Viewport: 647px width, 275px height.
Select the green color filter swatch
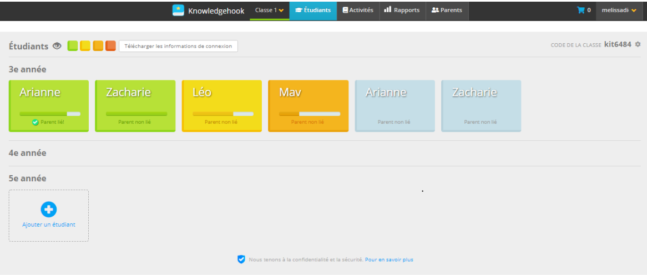click(x=73, y=46)
